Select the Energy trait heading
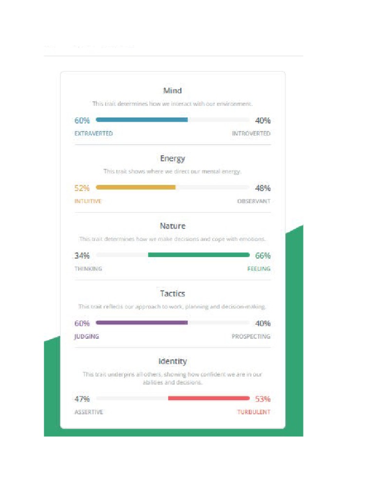Image resolution: width=374 pixels, height=499 pixels. [x=172, y=158]
